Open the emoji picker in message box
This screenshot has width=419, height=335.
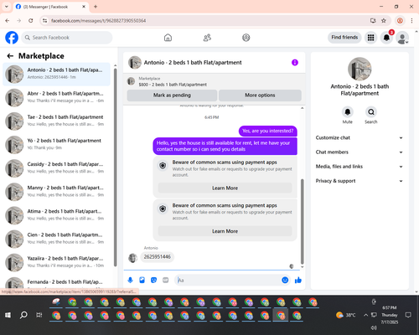(x=285, y=280)
